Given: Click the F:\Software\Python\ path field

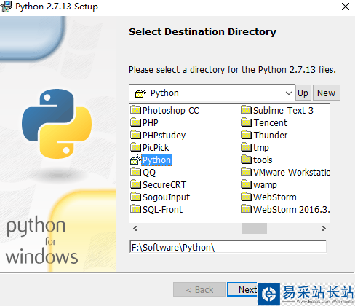Looking at the screenshot, I should [x=228, y=247].
